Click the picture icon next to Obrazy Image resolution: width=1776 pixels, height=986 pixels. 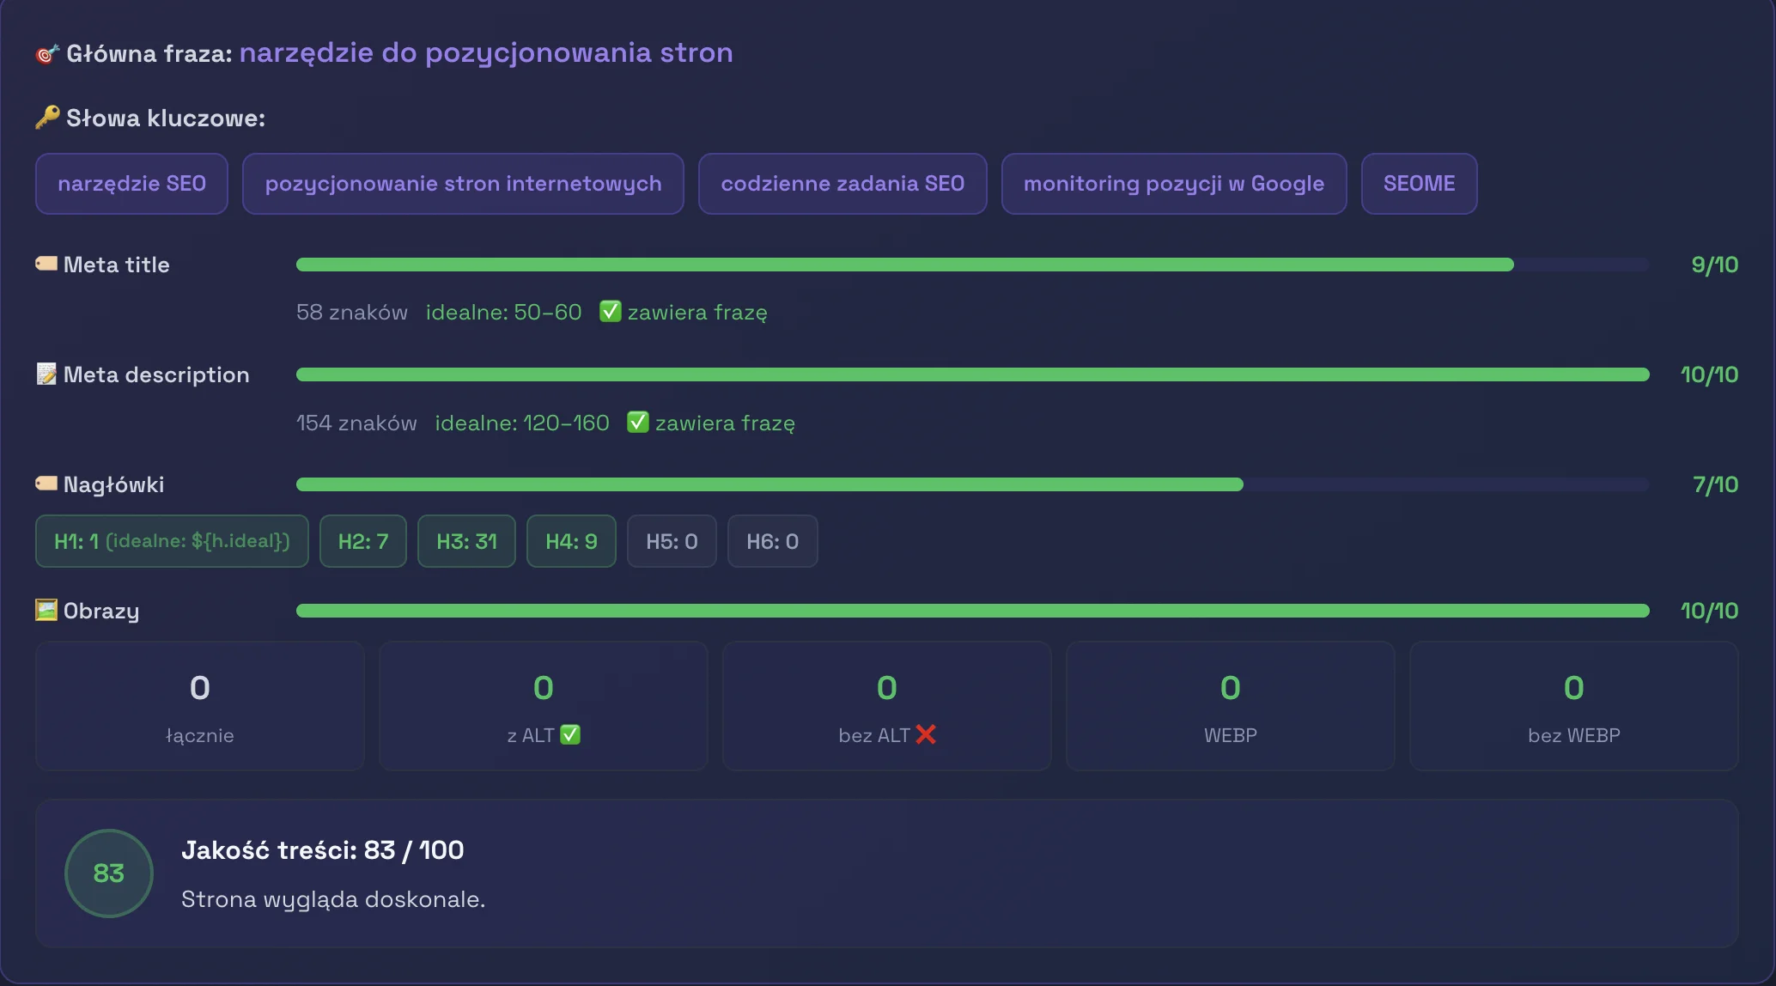46,611
